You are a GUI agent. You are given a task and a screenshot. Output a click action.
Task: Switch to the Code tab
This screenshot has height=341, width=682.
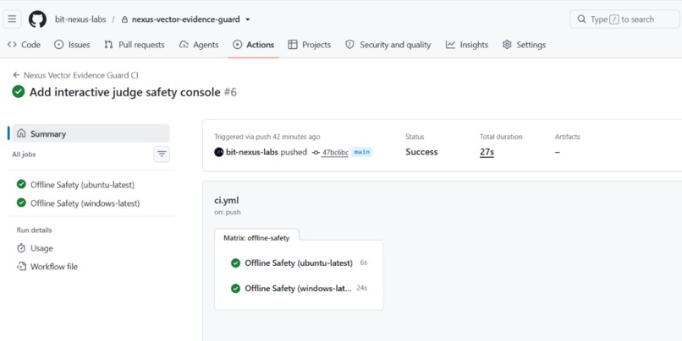point(25,45)
